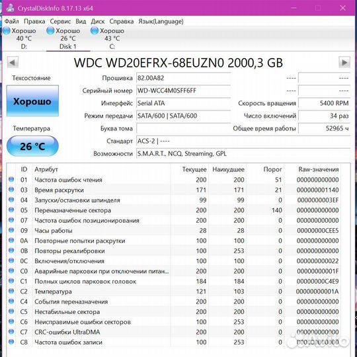Go to previous disk with left arrow
This screenshot has height=357, width=357.
tap(13, 62)
